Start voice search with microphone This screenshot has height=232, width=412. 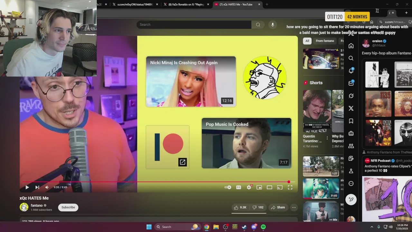[x=273, y=24]
